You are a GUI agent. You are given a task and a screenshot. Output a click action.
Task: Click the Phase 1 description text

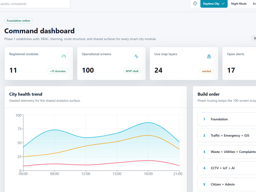[x=80, y=39]
